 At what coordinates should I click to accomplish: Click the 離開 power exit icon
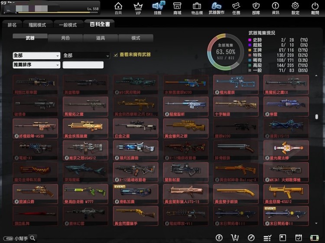[x=315, y=8]
